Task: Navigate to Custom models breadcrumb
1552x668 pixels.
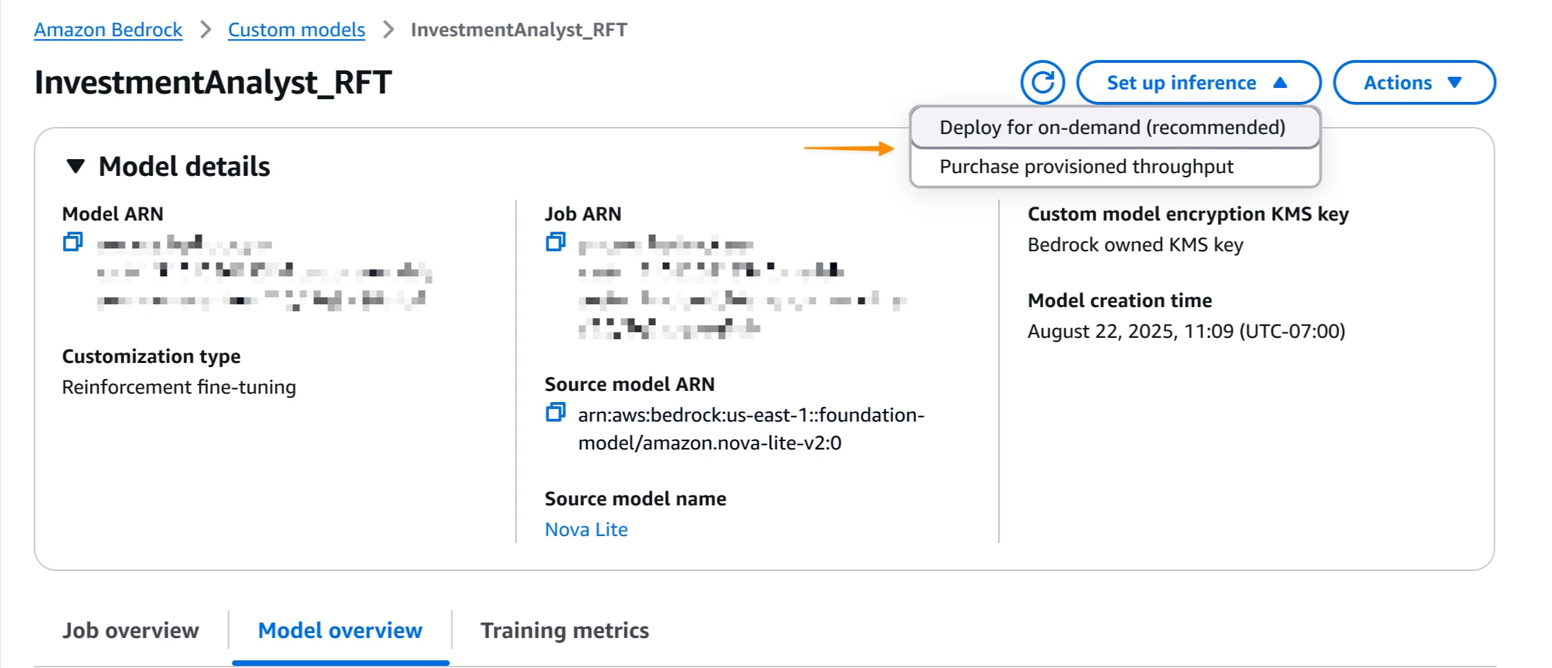Action: [x=297, y=30]
